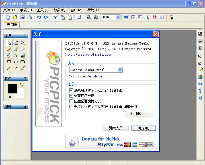The image size is (205, 165).
Task: Click the 快捷键... button
Action: [139, 114]
